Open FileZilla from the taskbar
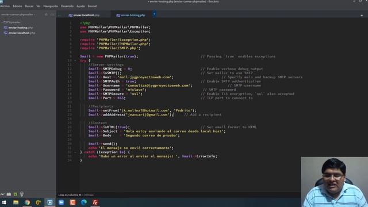This screenshot has height=207, width=368. (x=95, y=202)
